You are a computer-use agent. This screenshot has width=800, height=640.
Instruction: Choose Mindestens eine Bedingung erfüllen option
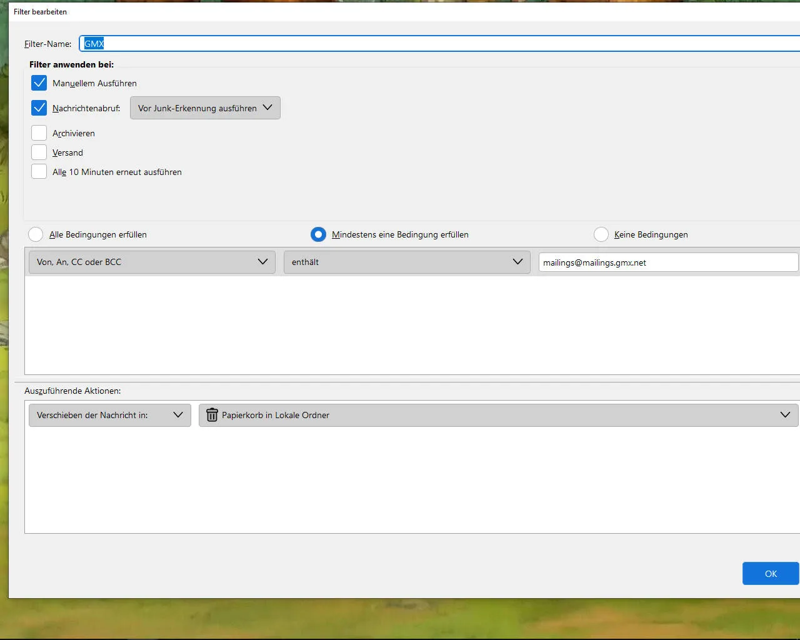click(x=318, y=234)
